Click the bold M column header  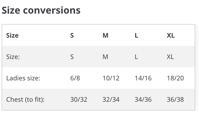tap(105, 36)
